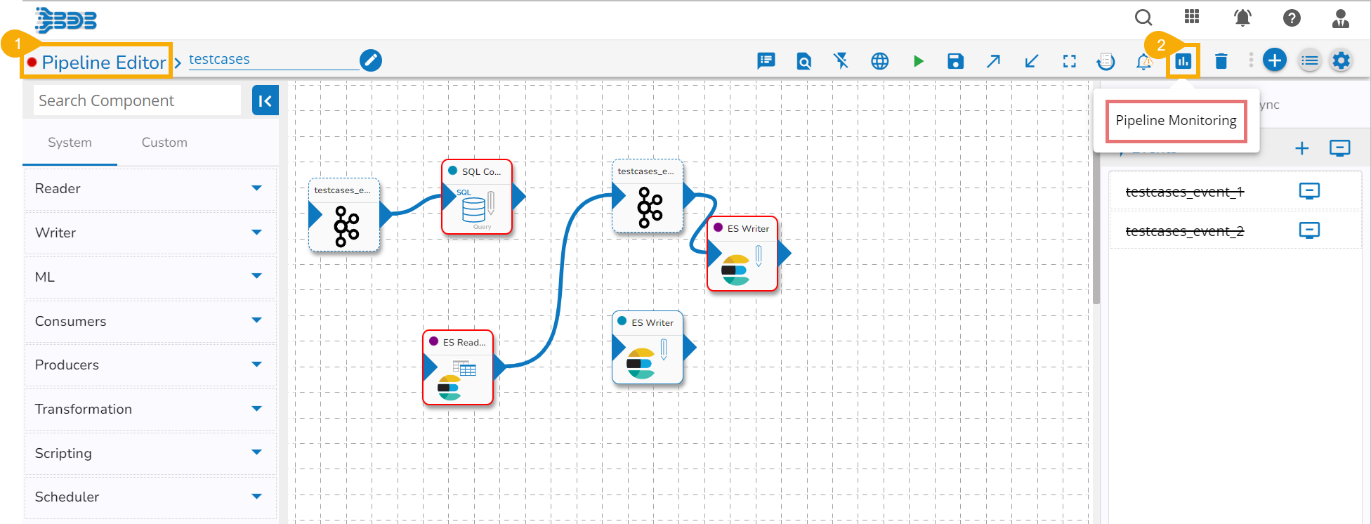Open full screen mode icon
The image size is (1371, 524).
click(1069, 62)
